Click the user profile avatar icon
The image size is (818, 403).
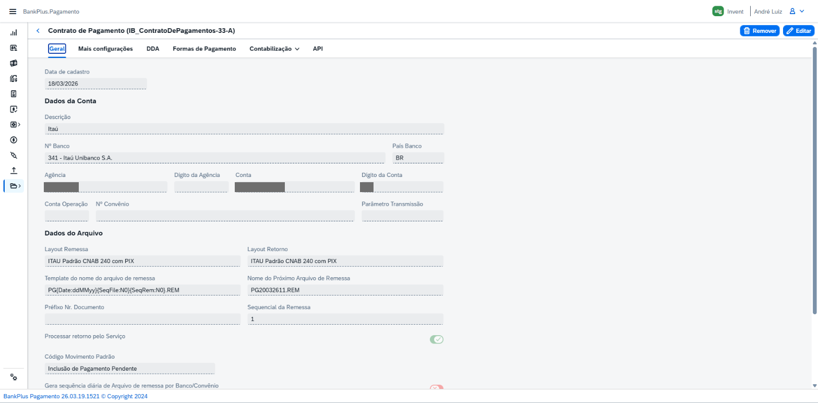click(x=792, y=11)
